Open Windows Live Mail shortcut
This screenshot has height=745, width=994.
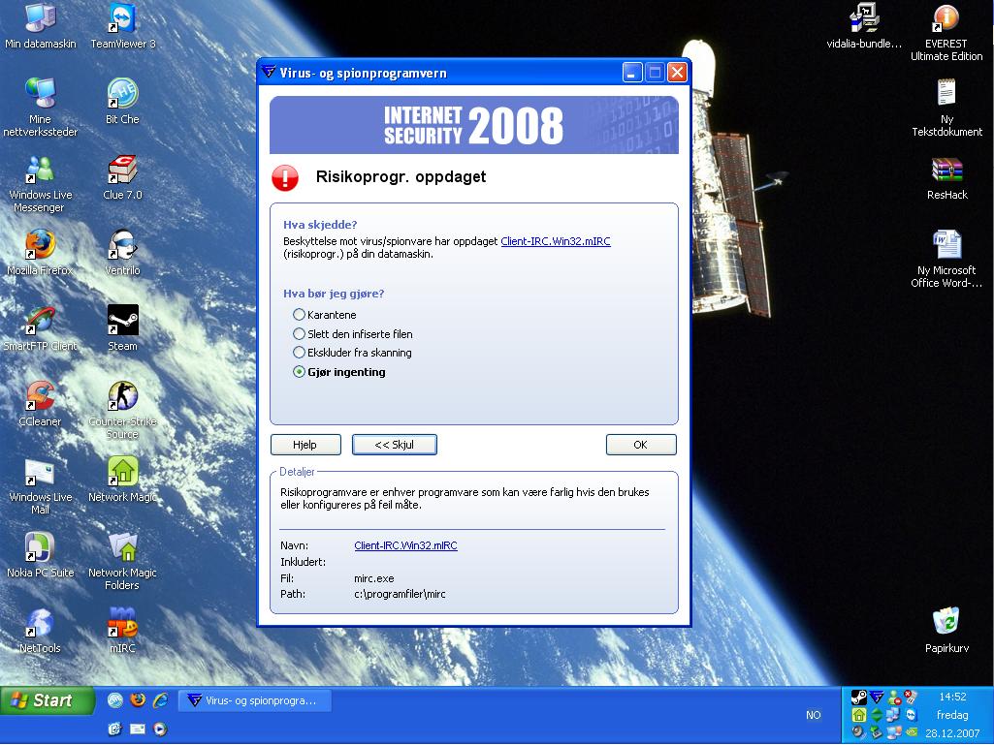[40, 486]
